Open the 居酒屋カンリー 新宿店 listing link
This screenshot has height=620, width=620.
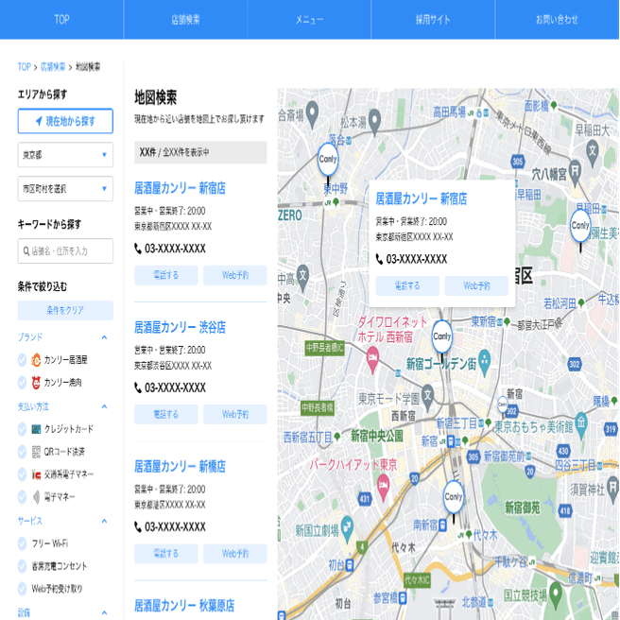180,188
